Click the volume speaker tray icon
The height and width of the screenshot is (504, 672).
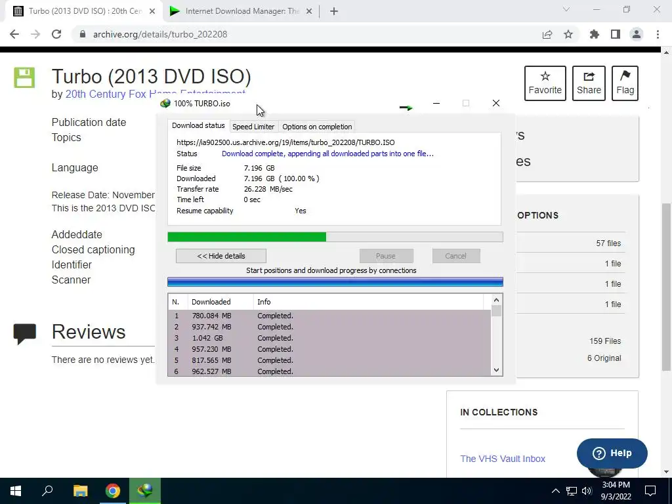(587, 491)
